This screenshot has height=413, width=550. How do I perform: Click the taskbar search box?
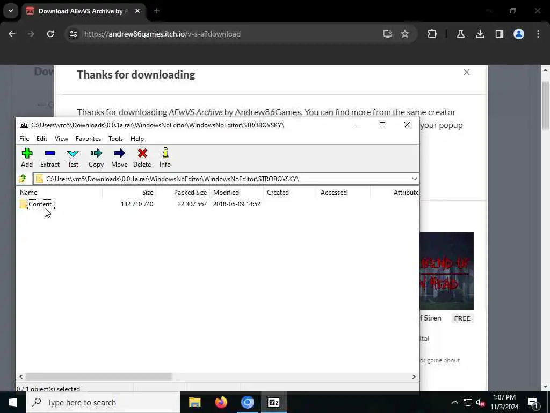click(x=103, y=402)
